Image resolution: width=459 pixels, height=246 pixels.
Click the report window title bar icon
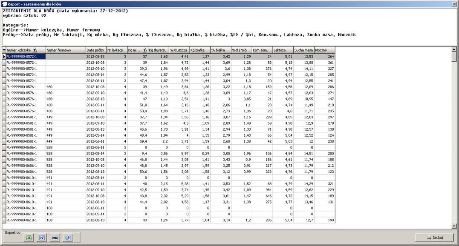3,3
